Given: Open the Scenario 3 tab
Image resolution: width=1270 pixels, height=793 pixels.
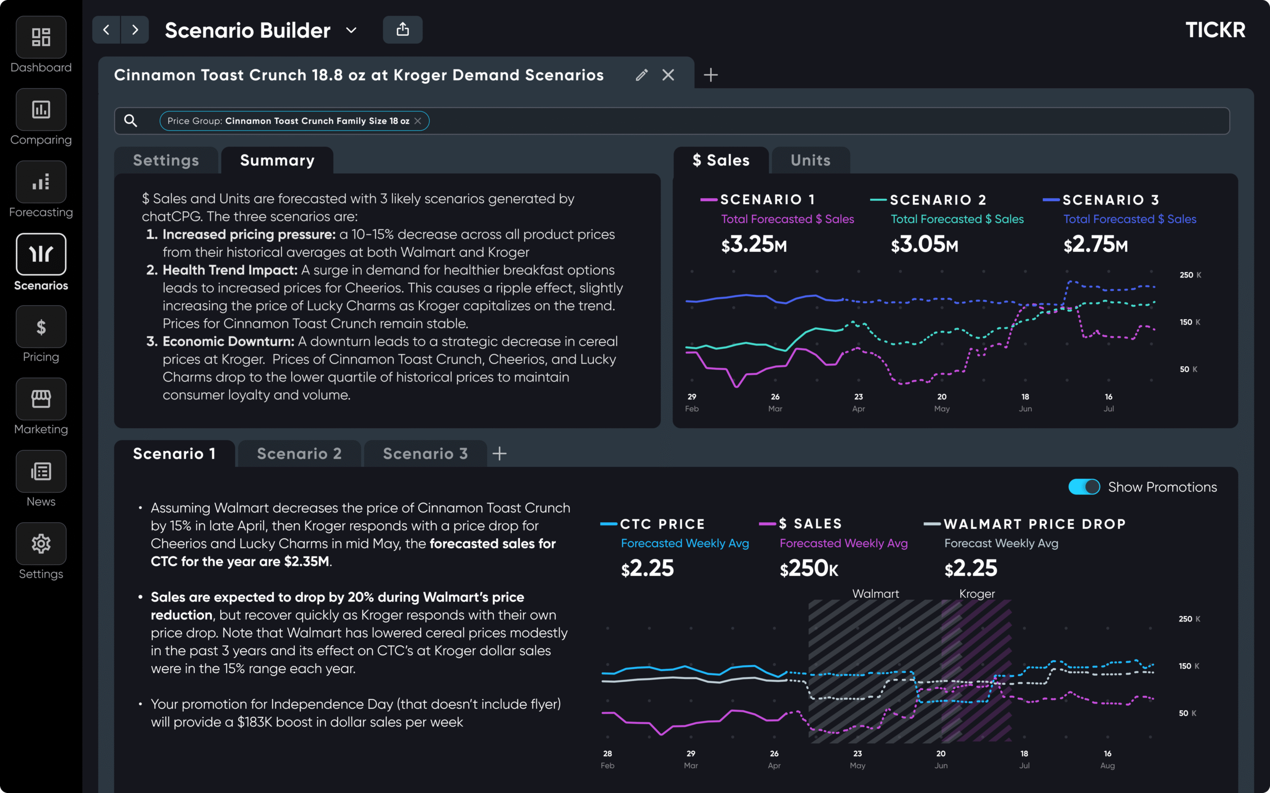Looking at the screenshot, I should (x=425, y=453).
